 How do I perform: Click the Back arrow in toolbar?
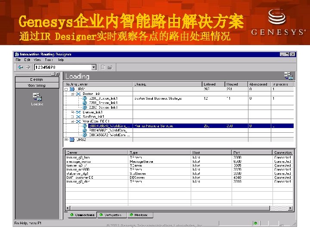(x=20, y=67)
